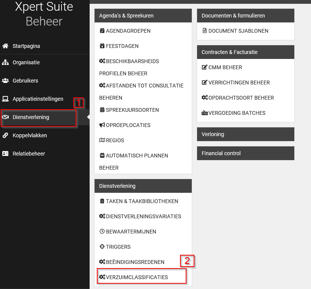Click the map icon beside Regios
Screen dimensions: 311x289
(102, 140)
